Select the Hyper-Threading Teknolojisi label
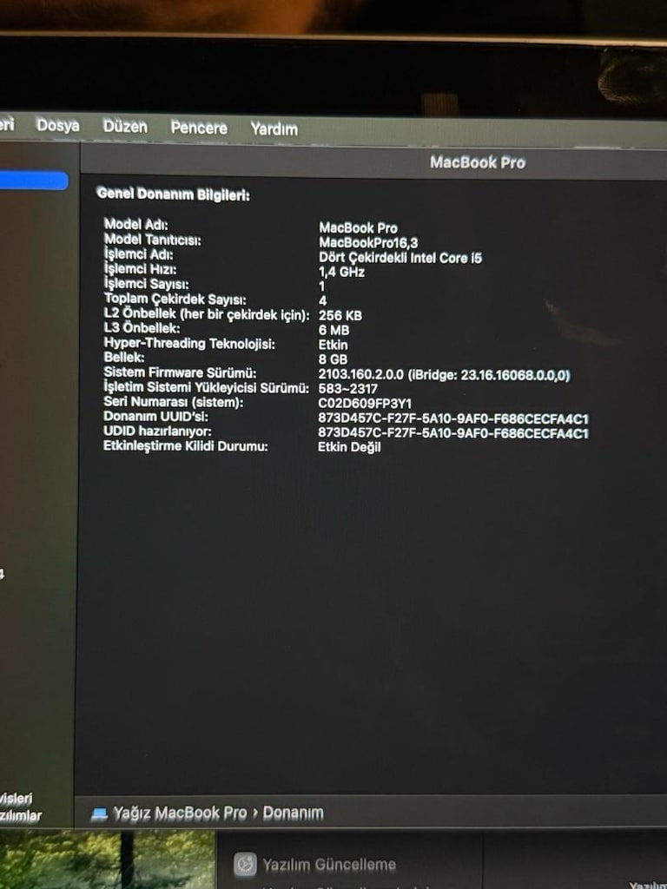 (x=188, y=344)
